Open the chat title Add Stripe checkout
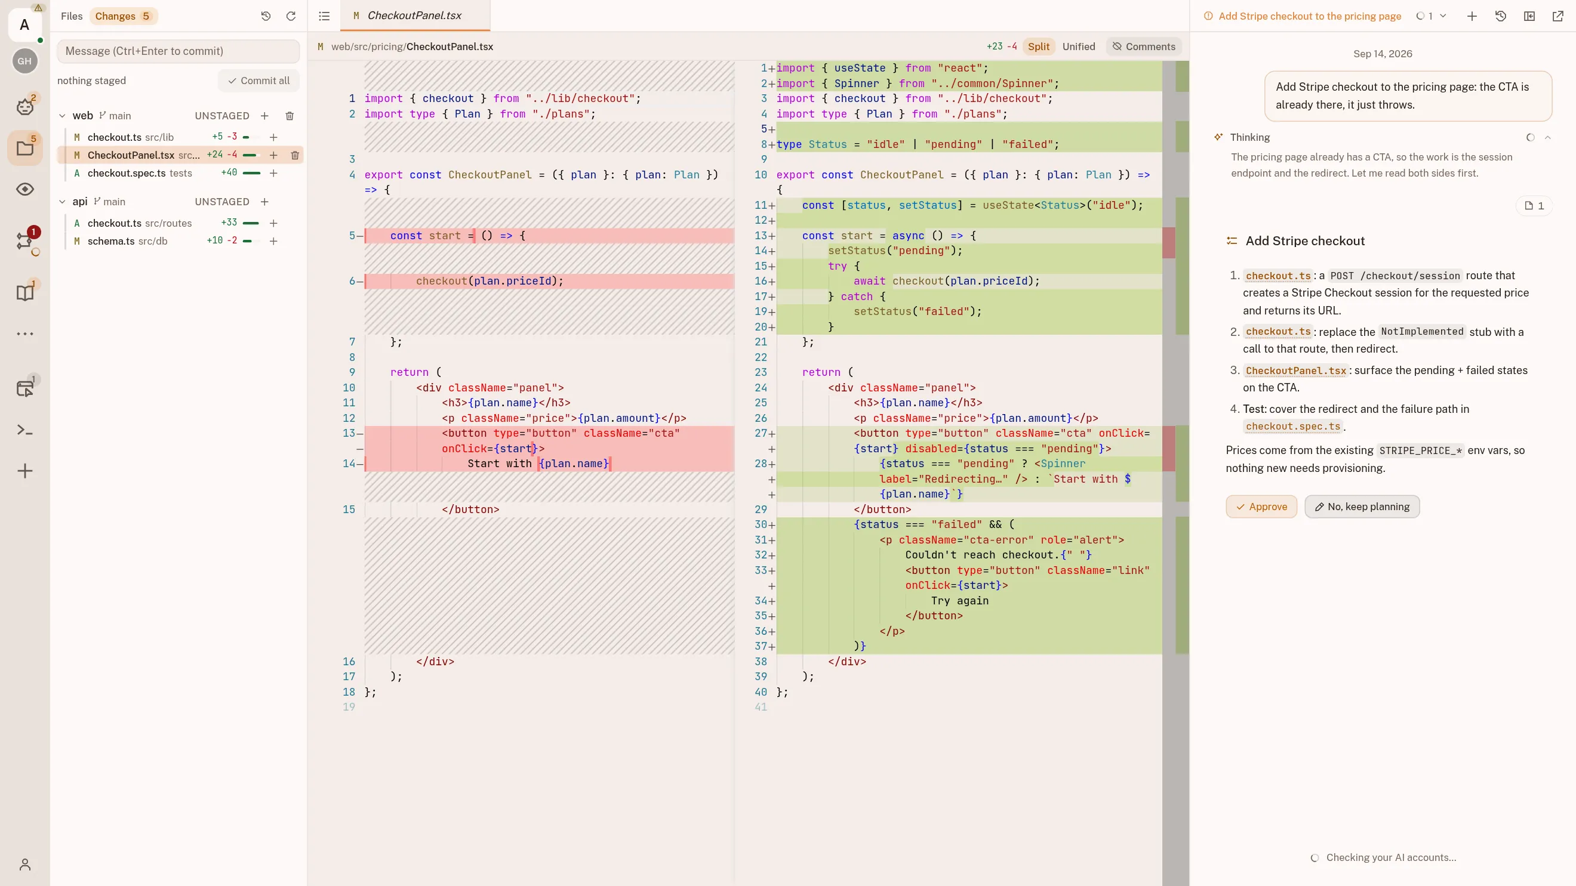This screenshot has width=1576, height=886. [x=1309, y=17]
